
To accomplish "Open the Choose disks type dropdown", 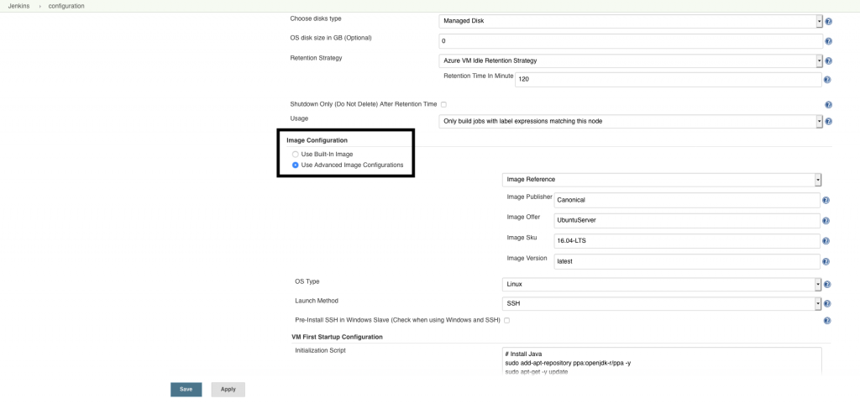I will pos(630,21).
